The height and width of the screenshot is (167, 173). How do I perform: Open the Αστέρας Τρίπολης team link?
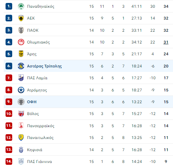coord(44,66)
